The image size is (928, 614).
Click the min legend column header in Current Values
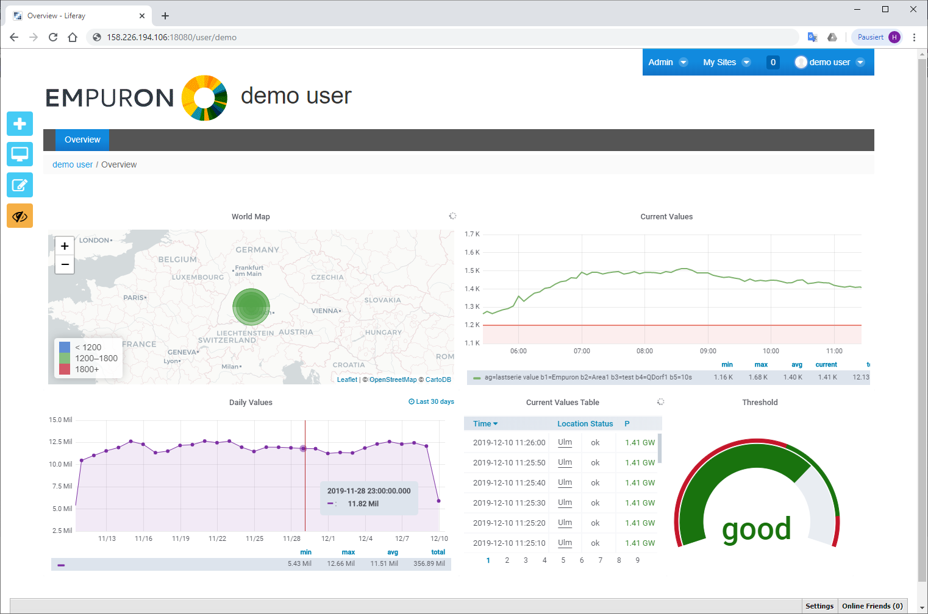click(727, 364)
